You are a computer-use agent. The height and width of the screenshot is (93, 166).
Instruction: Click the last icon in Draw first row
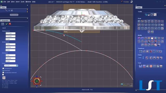point(162,21)
